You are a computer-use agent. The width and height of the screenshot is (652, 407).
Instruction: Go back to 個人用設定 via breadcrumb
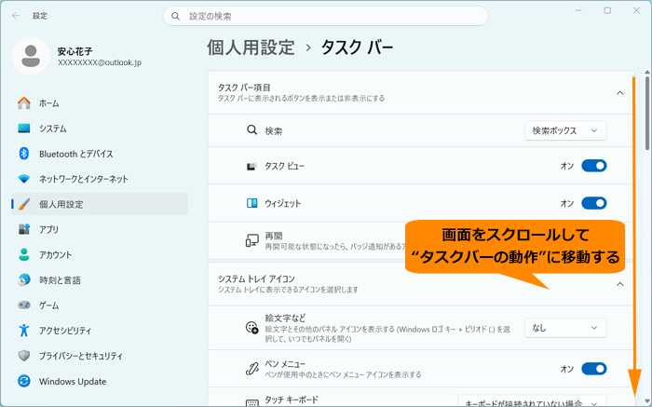pyautogui.click(x=251, y=47)
